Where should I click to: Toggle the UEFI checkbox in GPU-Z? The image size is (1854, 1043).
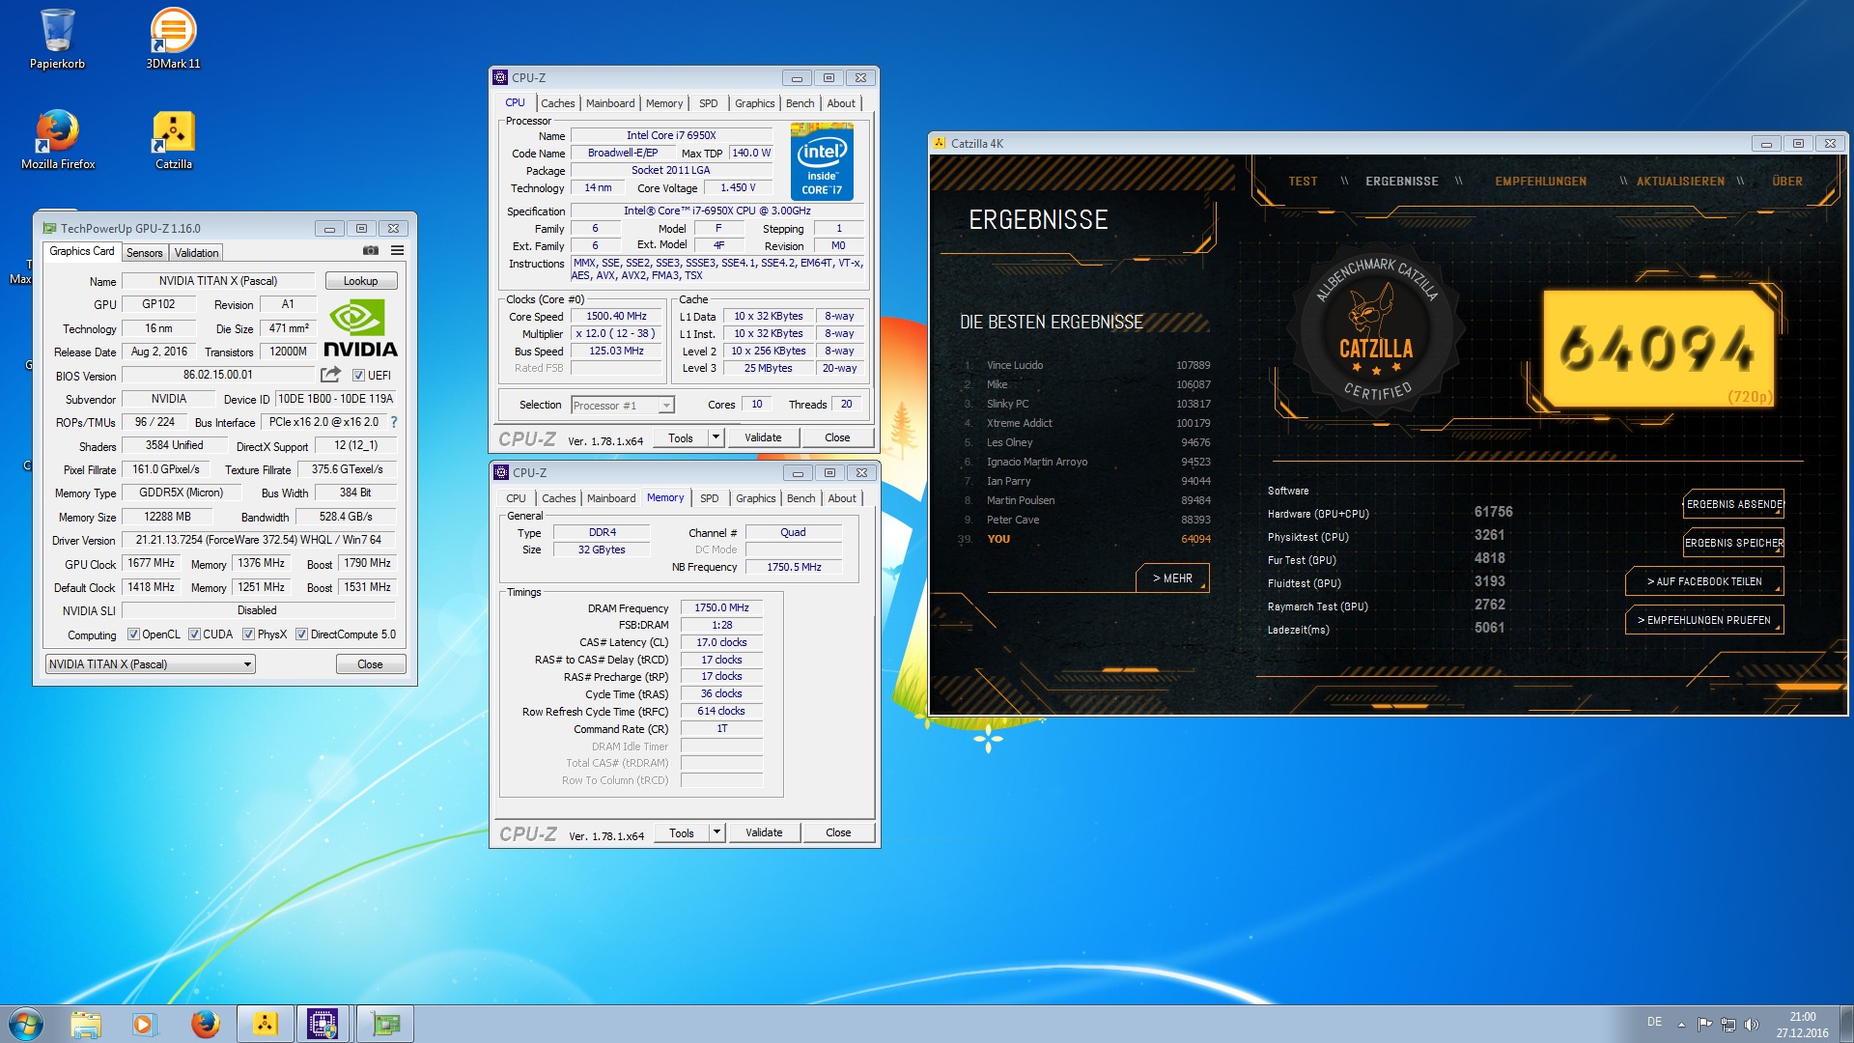(358, 376)
